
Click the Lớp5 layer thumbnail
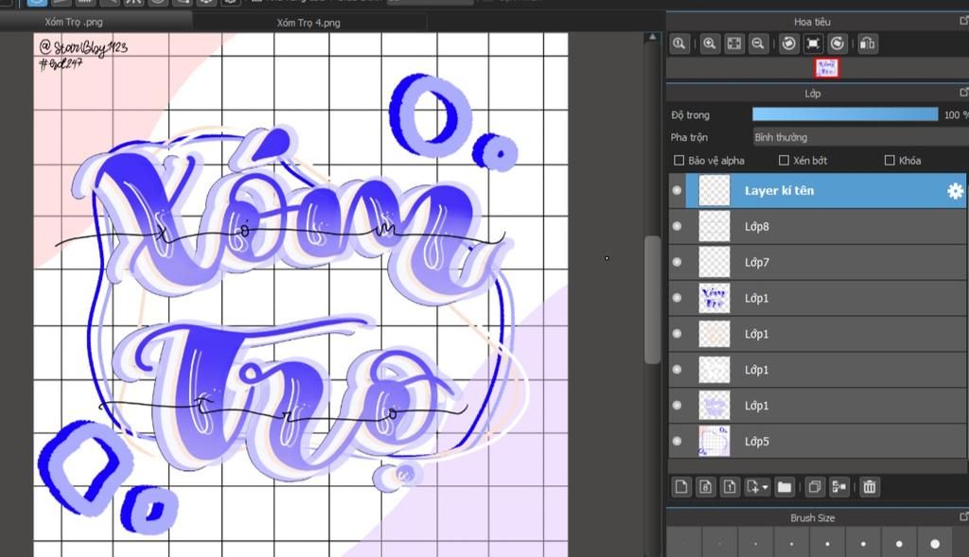[714, 441]
